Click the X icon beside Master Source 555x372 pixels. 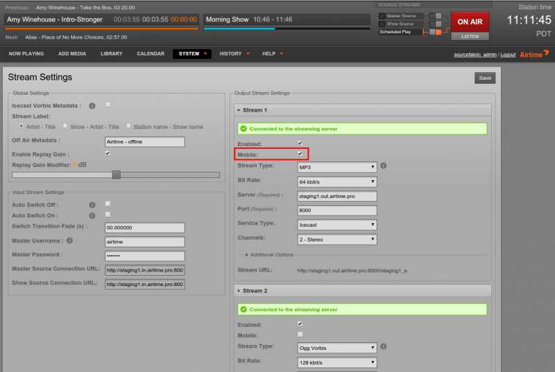[x=382, y=15]
